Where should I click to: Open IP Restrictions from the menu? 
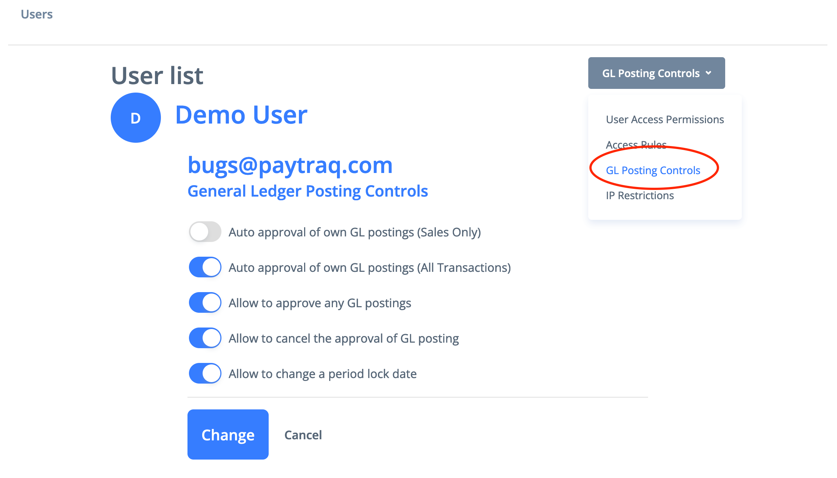pos(640,195)
